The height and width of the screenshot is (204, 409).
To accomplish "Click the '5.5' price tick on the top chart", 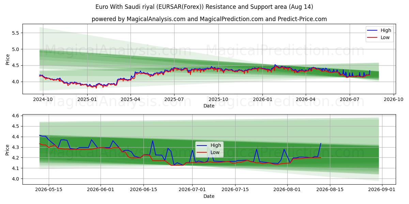I will click(x=16, y=33).
